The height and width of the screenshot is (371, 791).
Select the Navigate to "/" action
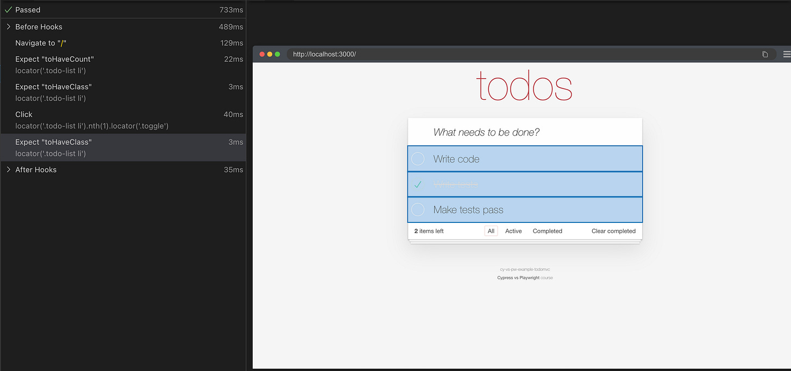click(x=123, y=43)
